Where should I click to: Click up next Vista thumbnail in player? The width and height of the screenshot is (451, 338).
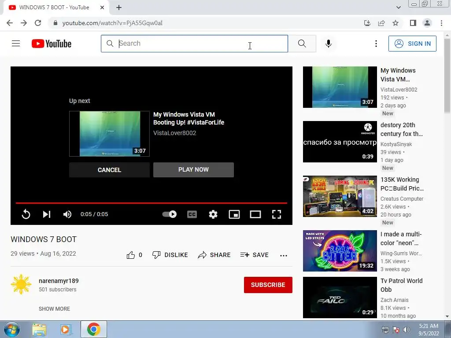click(109, 134)
